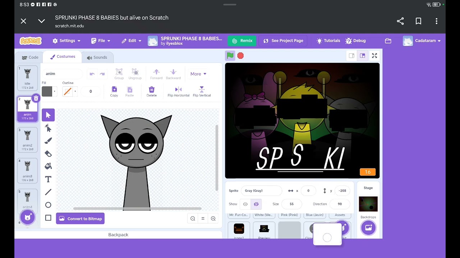
Task: Open Tutorials
Action: pos(328,41)
